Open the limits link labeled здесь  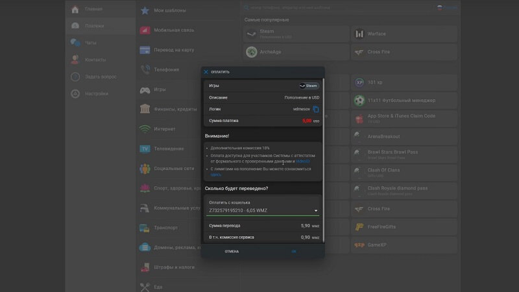click(216, 175)
